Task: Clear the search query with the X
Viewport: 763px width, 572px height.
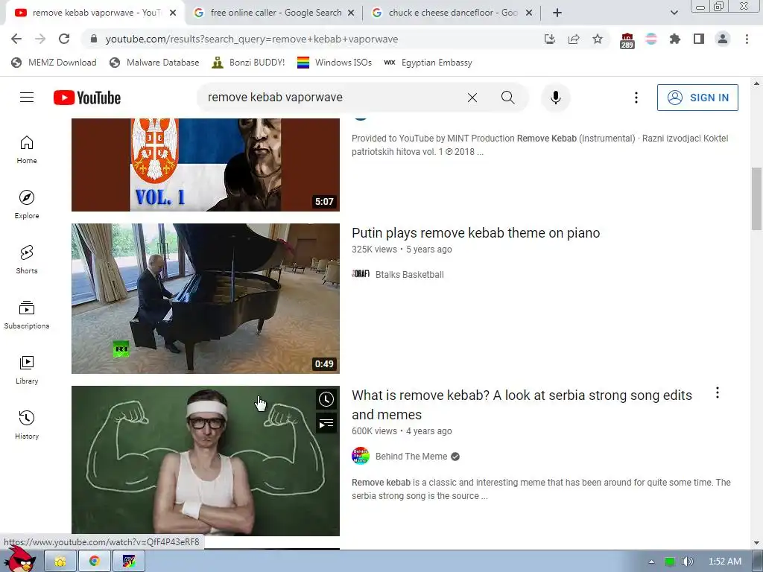Action: tap(472, 98)
